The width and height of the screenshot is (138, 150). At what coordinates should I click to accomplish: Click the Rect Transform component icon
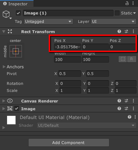(x=10, y=31)
